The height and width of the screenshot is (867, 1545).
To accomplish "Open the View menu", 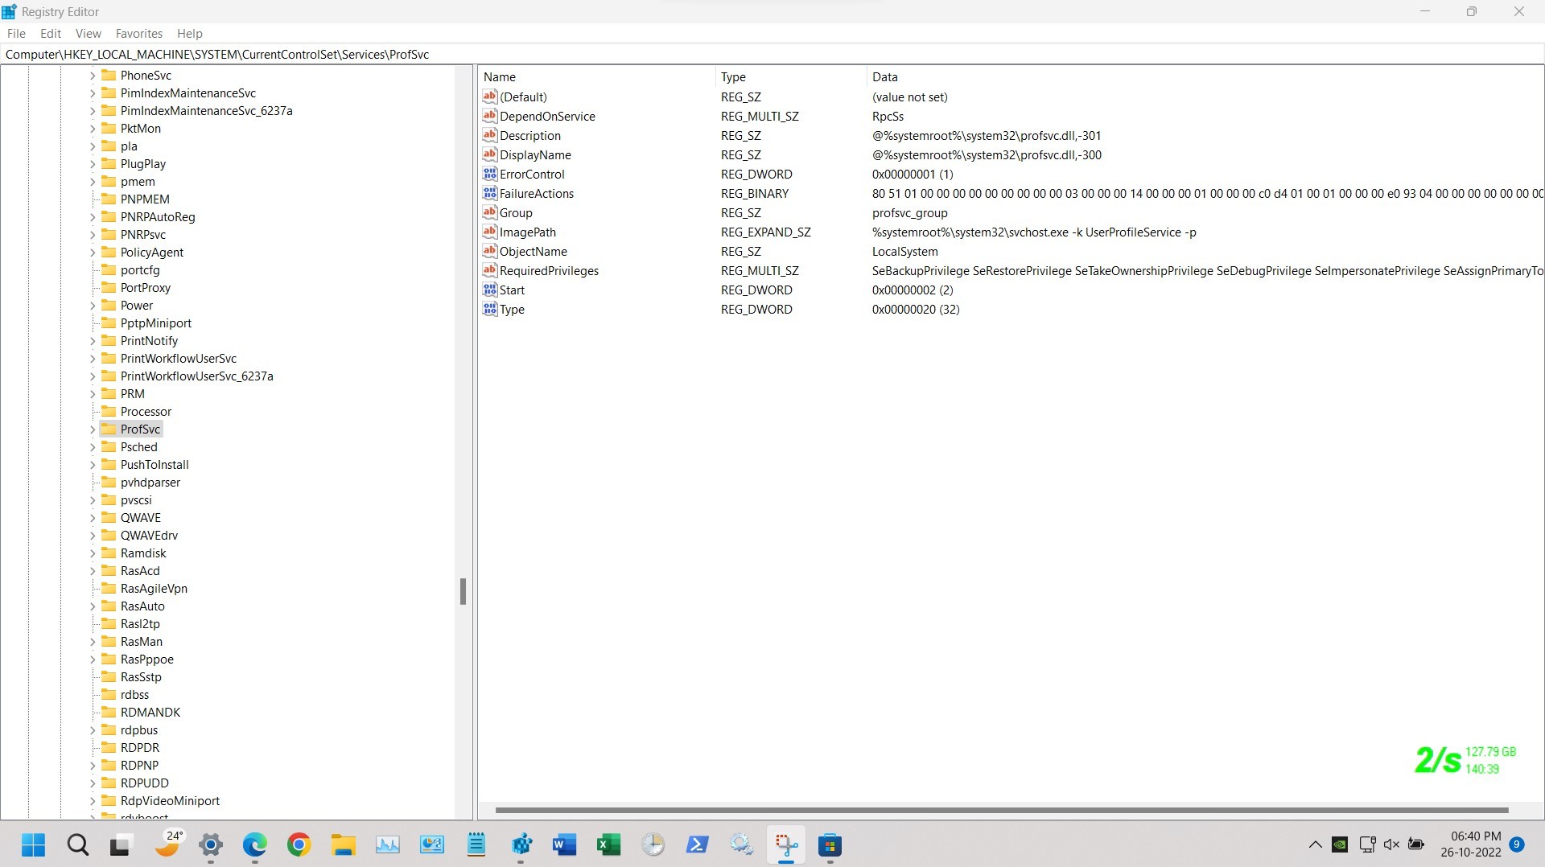I will [x=89, y=33].
